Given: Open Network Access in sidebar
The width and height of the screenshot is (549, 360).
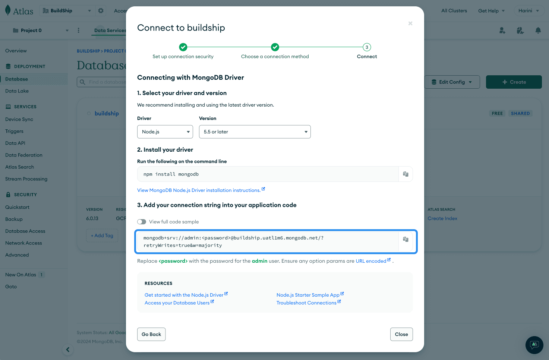Looking at the screenshot, I should click(23, 243).
